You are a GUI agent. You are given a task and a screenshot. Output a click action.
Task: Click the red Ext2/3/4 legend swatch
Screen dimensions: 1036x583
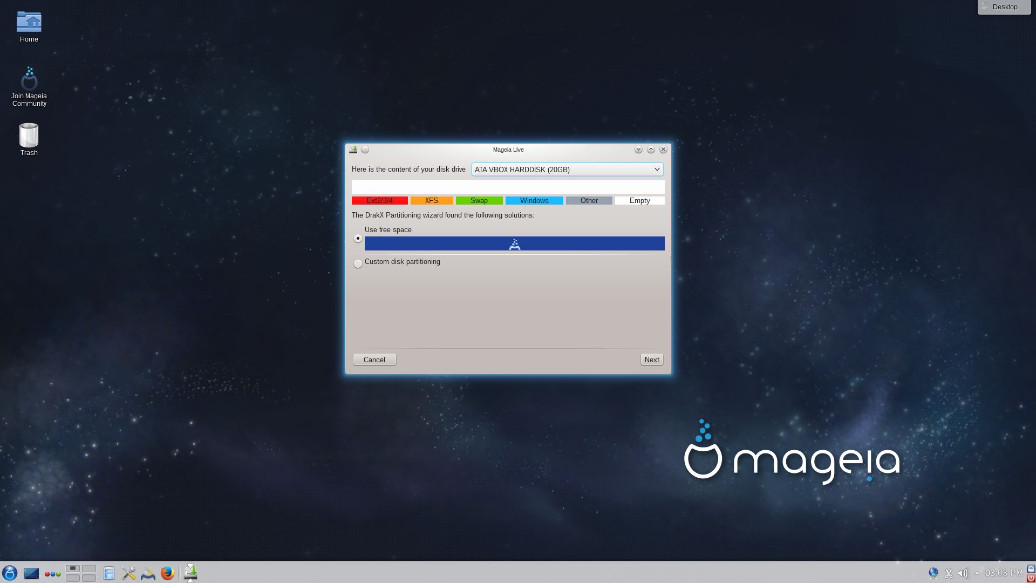(379, 201)
